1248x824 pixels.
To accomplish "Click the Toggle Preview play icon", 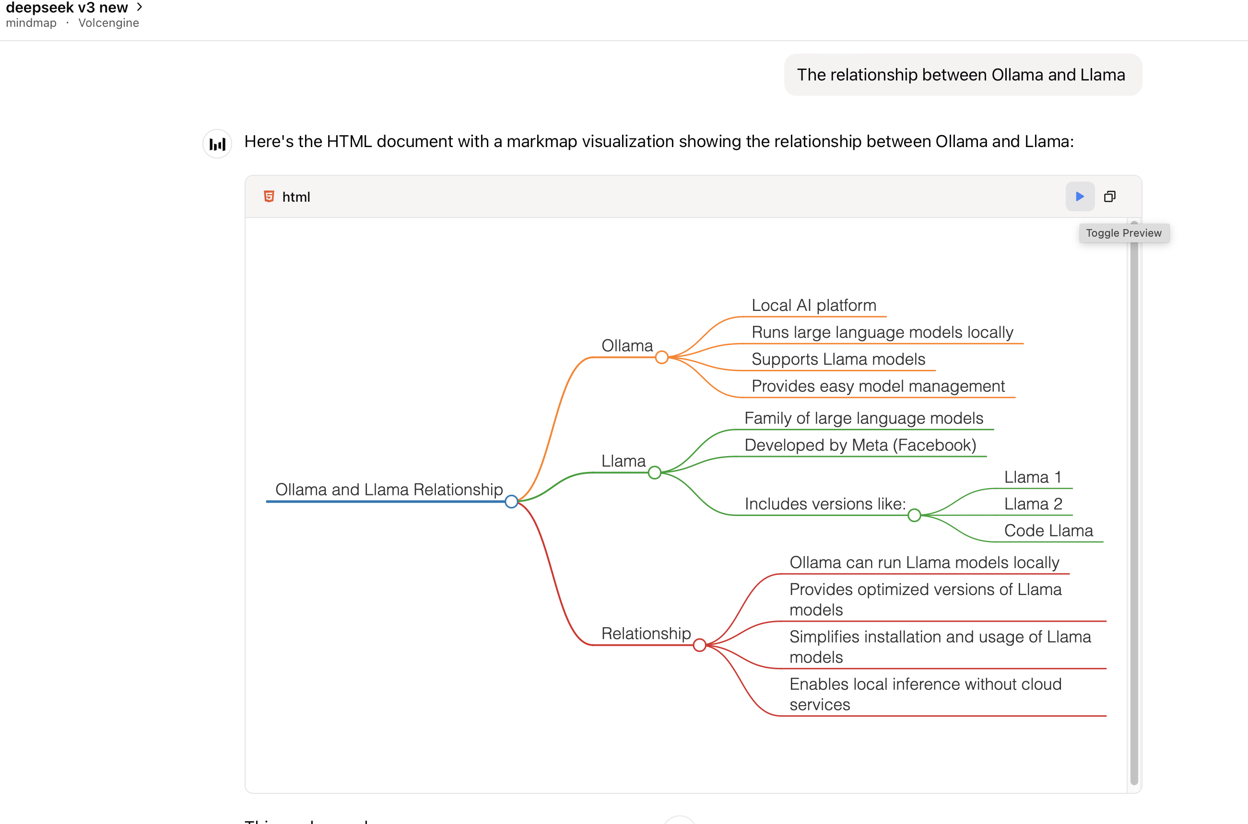I will pyautogui.click(x=1080, y=196).
